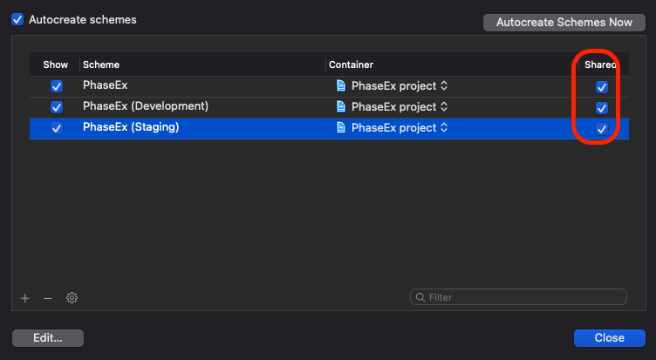The width and height of the screenshot is (656, 360).
Task: Uncheck Show for PhaseEx scheme
Action: tap(57, 86)
